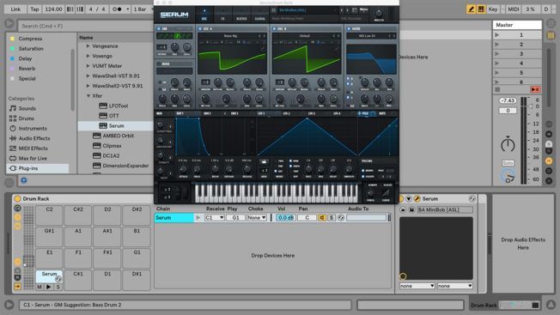Open the Serum Menu dropdown

364,10
